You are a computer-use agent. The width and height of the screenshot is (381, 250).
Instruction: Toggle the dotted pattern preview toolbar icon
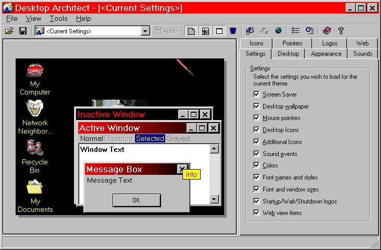pos(191,31)
